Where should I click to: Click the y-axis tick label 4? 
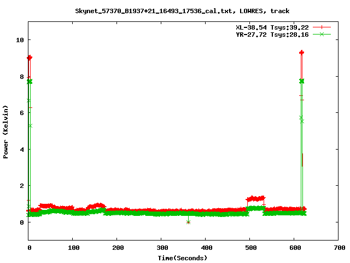[22, 150]
